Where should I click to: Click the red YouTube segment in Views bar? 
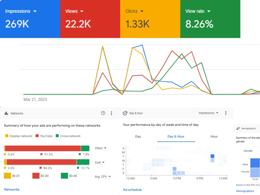coord(43,148)
